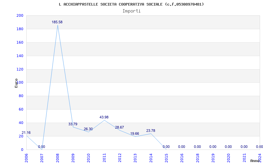Screen dimensions: 263x164
Task: Click the year 2011 axis label
Action: click(104, 158)
